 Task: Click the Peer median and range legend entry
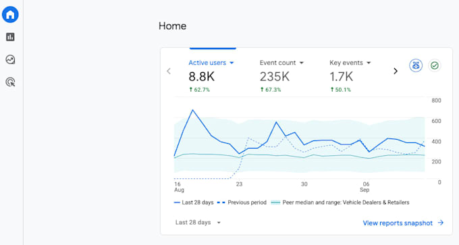340,202
